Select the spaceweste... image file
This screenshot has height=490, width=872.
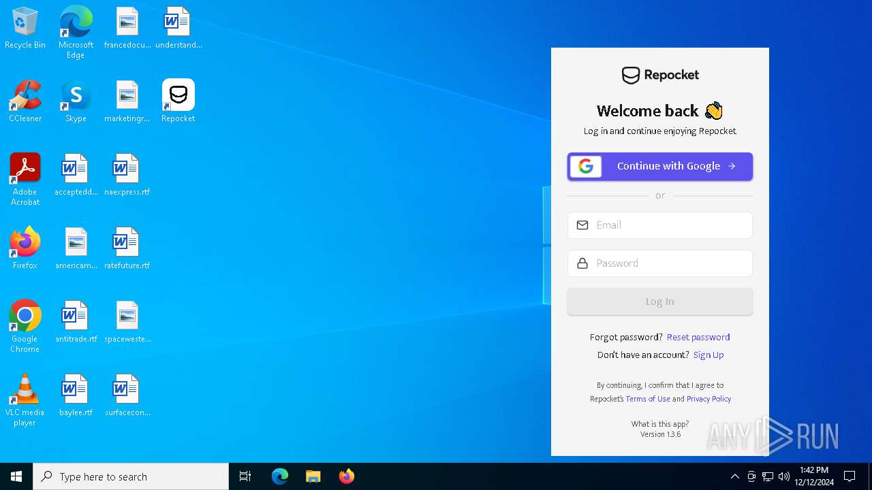(x=127, y=322)
